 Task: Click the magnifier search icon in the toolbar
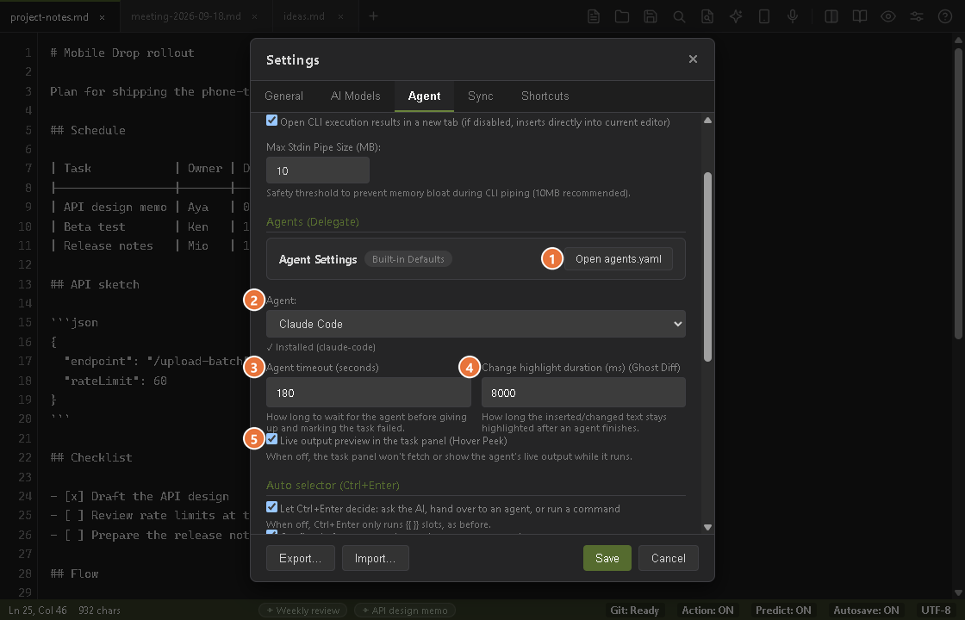679,16
